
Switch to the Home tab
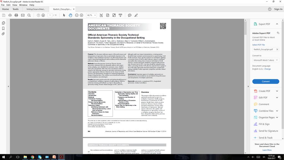click(6, 9)
